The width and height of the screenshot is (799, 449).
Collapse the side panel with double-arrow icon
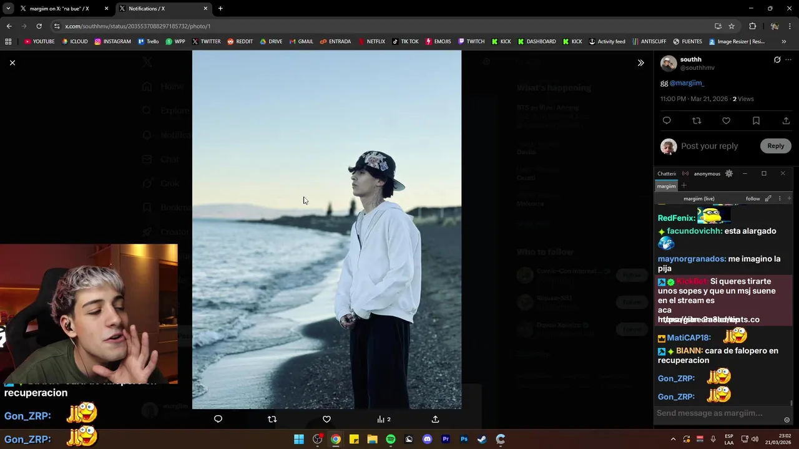coord(640,63)
